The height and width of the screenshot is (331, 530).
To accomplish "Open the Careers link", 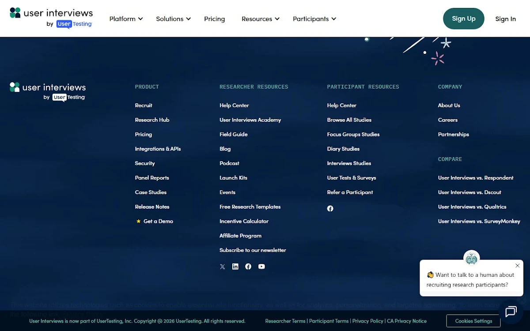I will pyautogui.click(x=448, y=120).
